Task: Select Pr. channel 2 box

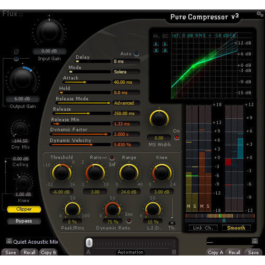Action: (156, 50)
